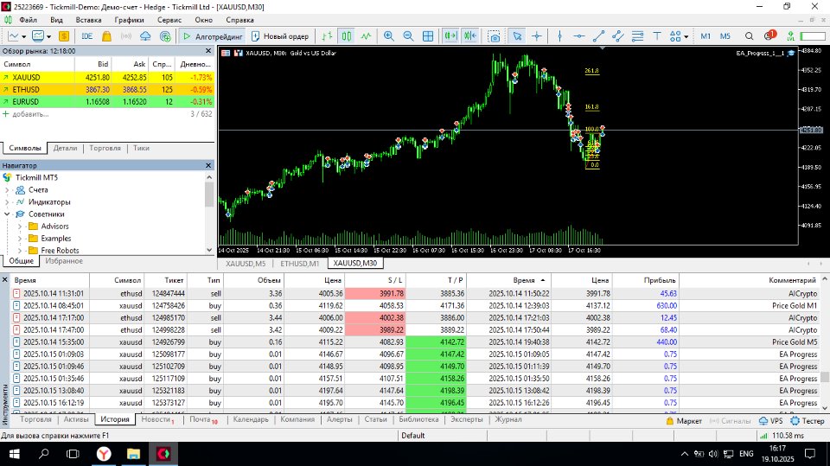Tile chart windows with grid icon

(x=428, y=36)
